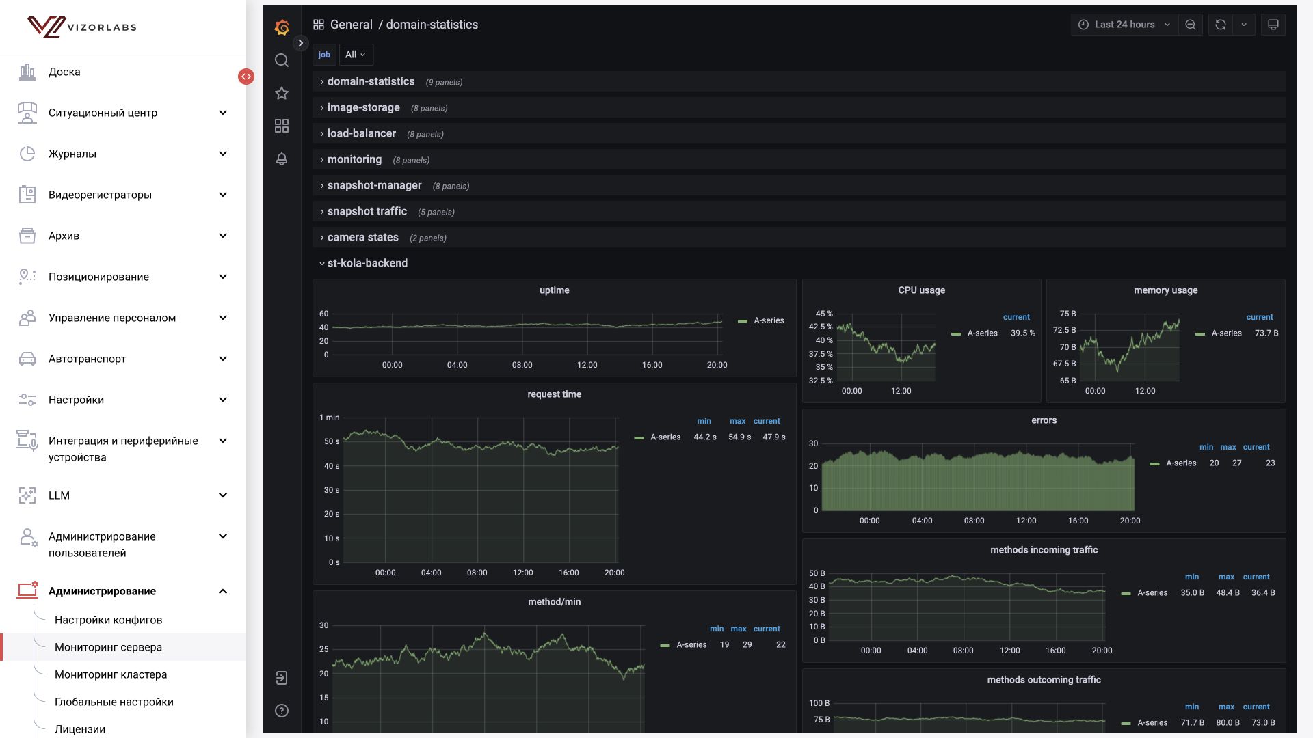Open Last 24 hours time picker
Image resolution: width=1313 pixels, height=738 pixels.
pos(1124,25)
